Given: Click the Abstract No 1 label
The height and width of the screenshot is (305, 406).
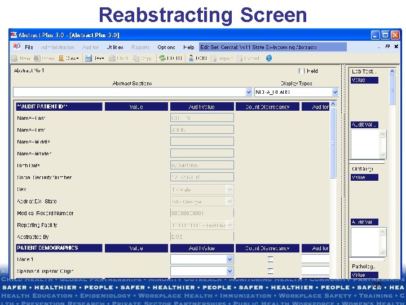Looking at the screenshot, I should pos(29,71).
